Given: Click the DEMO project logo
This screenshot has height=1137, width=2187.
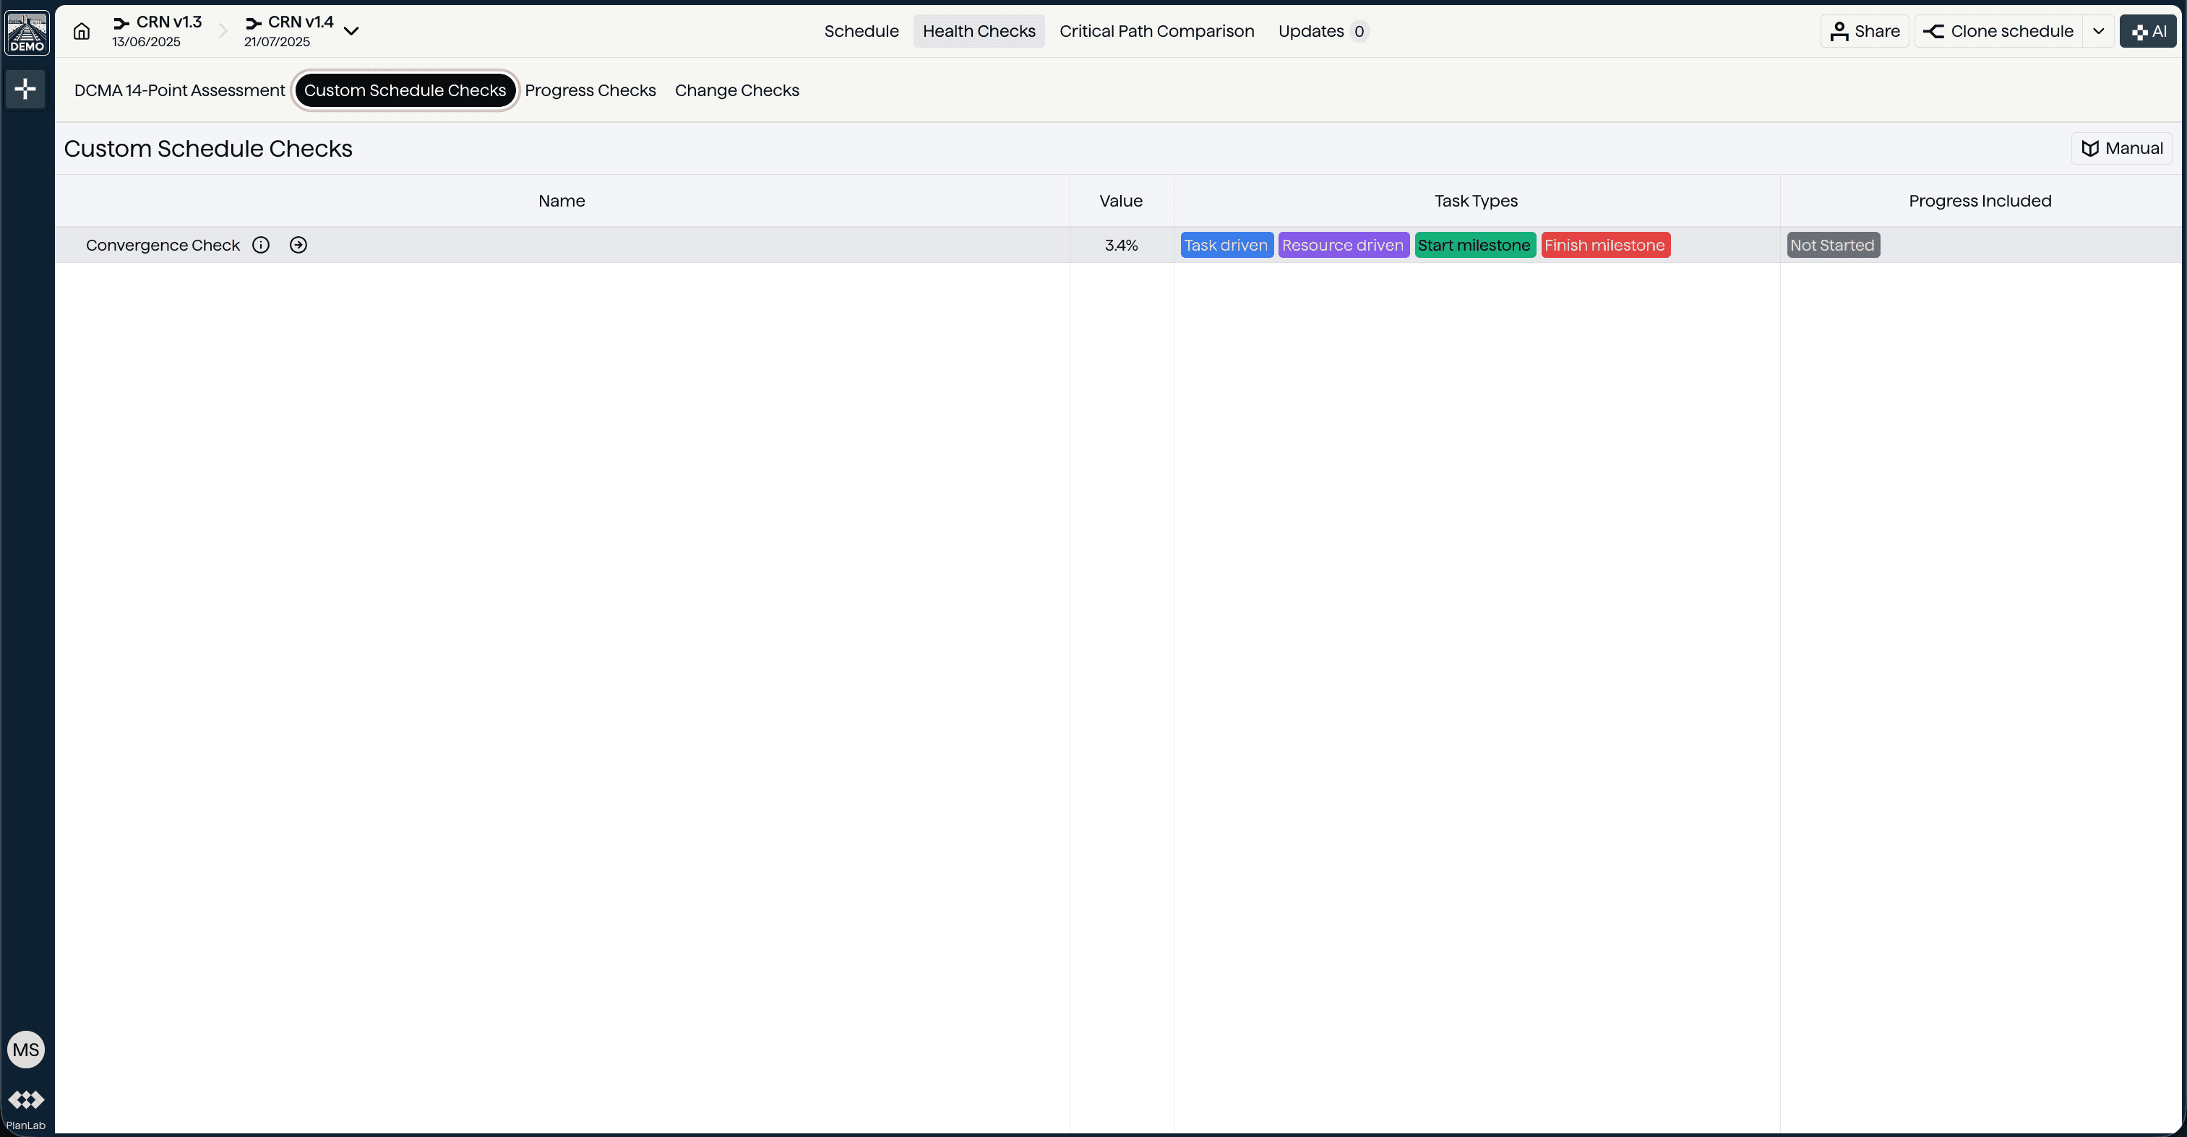Looking at the screenshot, I should (26, 31).
